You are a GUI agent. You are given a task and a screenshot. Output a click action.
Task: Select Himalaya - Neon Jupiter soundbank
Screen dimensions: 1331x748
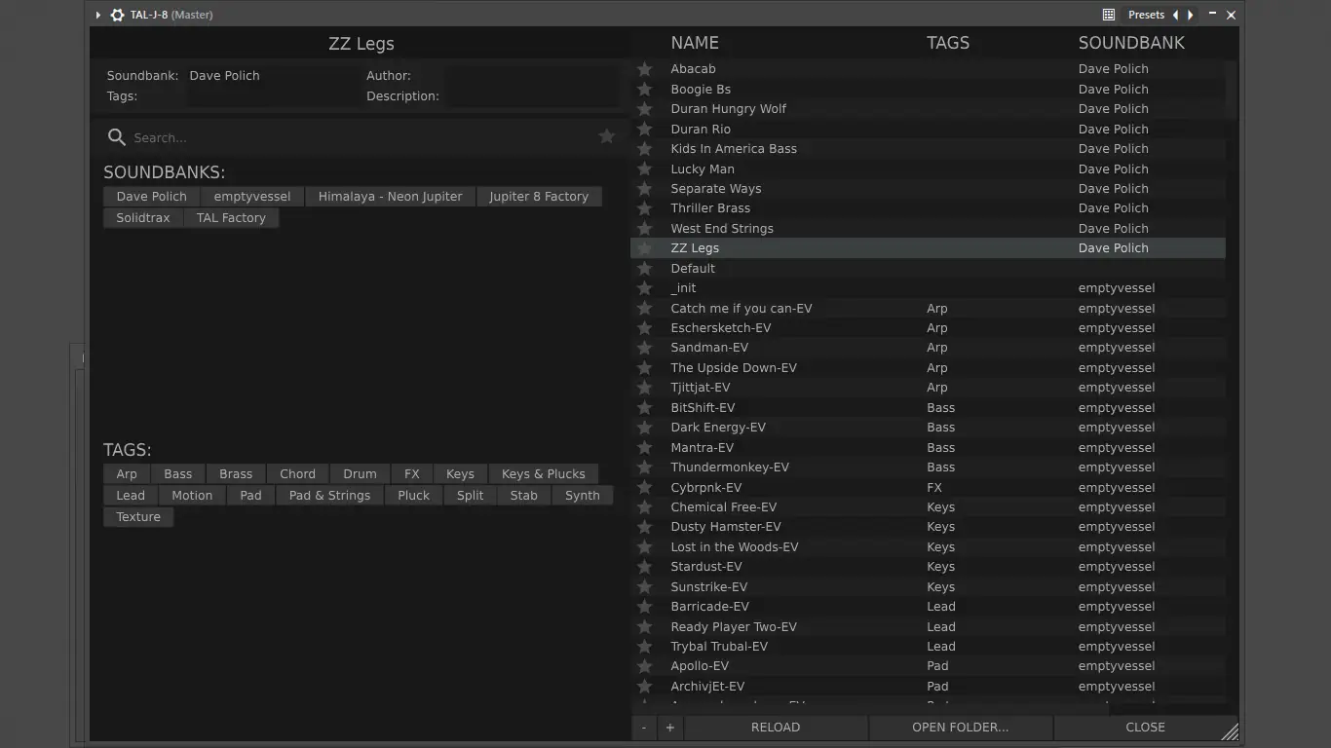click(390, 197)
